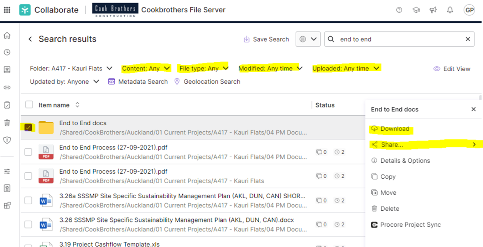Open the End to End docs folder name
Image resolution: width=483 pixels, height=247 pixels.
click(83, 123)
